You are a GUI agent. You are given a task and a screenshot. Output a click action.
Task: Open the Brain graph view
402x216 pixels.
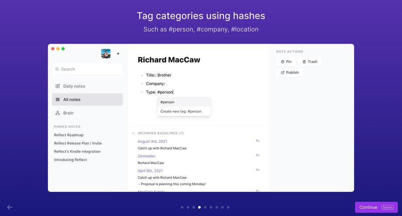point(68,113)
